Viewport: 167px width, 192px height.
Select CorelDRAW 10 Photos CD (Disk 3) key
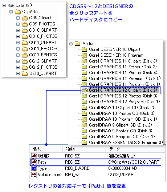click(x=122, y=113)
